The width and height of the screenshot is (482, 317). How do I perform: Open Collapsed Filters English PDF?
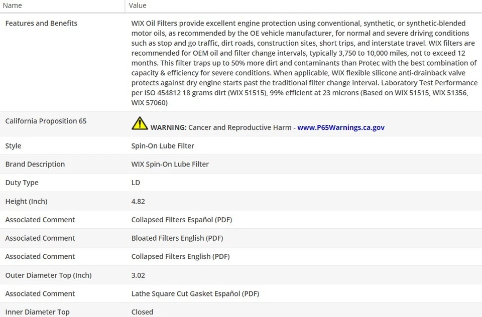click(x=180, y=256)
